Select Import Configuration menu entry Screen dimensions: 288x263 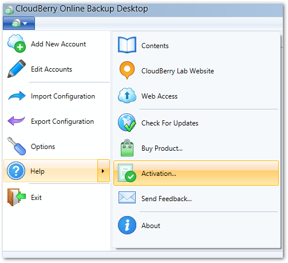[x=57, y=96]
